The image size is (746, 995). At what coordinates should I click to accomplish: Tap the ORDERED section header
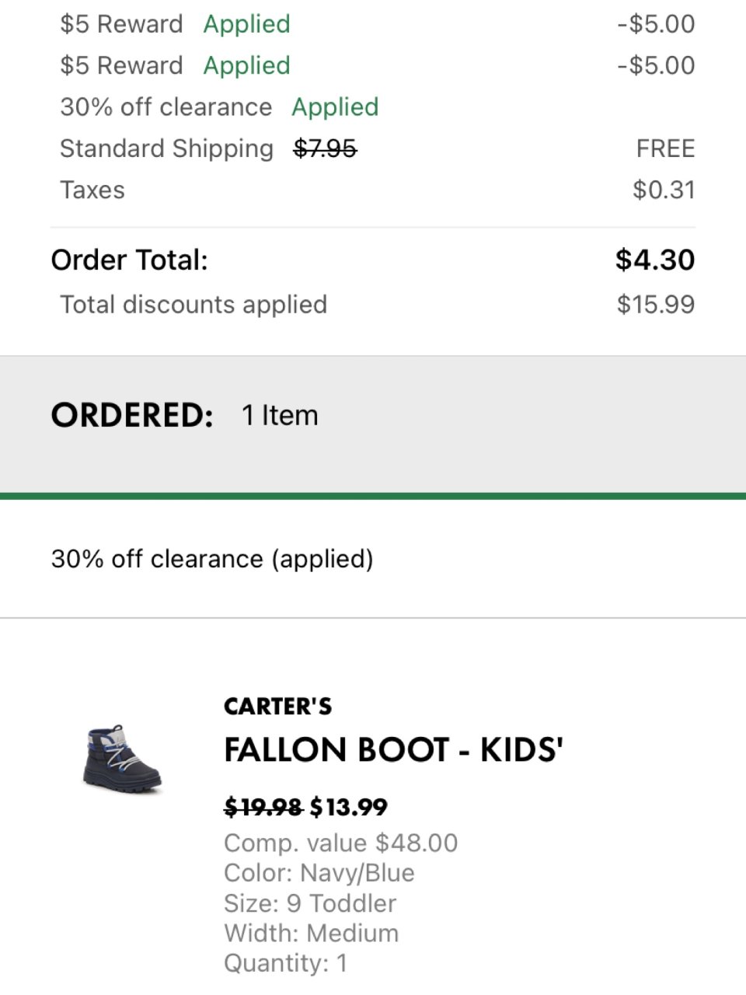point(132,415)
